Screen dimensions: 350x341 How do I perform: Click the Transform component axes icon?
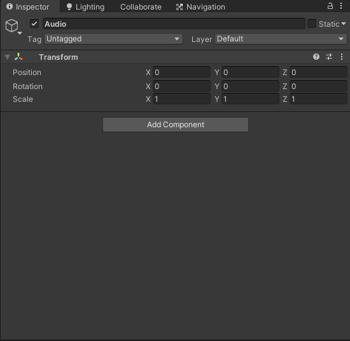pos(18,57)
